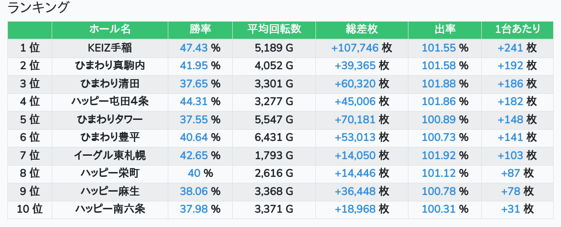Image resolution: width=561 pixels, height=227 pixels.
Task: Click the 勝率 column header
Action: (200, 29)
